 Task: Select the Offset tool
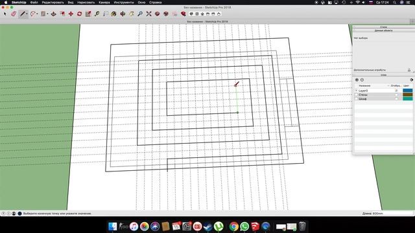[62, 14]
